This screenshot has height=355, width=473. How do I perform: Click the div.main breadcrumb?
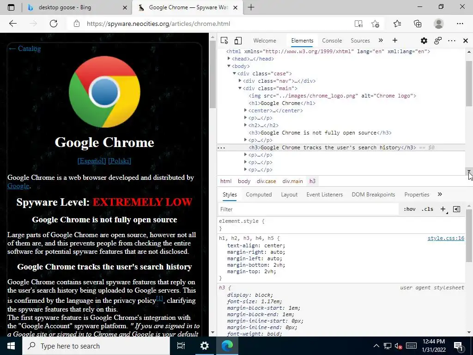292,181
